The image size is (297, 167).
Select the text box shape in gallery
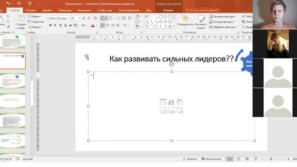[x=147, y=17]
